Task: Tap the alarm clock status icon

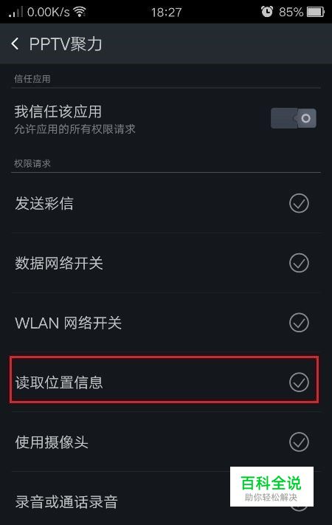Action: pyautogui.click(x=267, y=12)
